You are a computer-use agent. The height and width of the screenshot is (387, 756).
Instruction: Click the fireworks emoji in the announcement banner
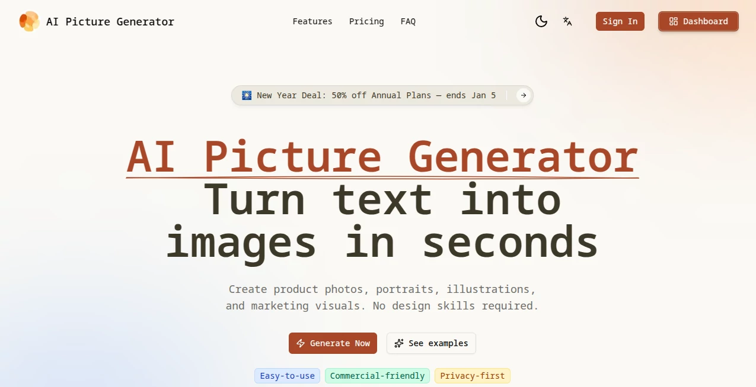point(246,95)
